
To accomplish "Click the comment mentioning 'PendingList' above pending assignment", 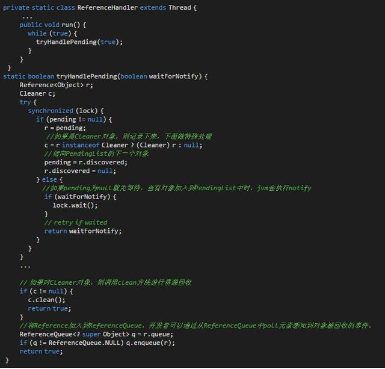I will (96, 153).
